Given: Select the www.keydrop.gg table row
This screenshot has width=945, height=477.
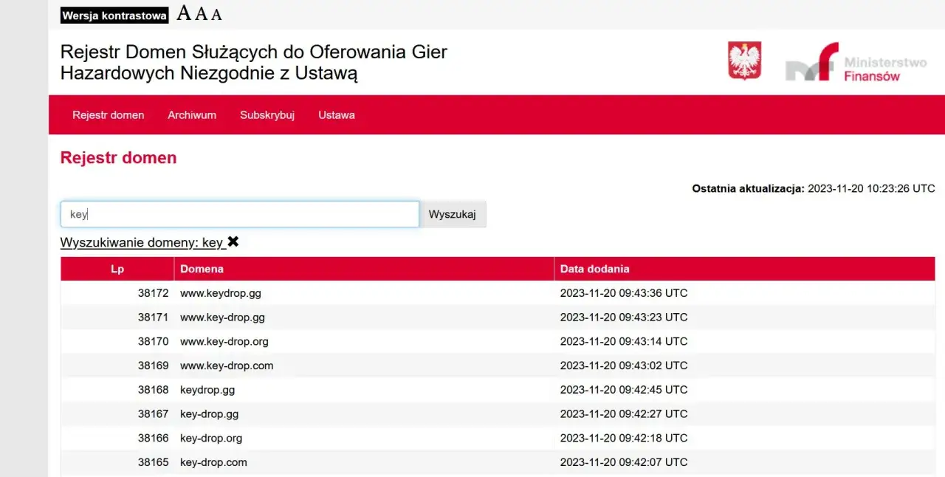Looking at the screenshot, I should (221, 293).
